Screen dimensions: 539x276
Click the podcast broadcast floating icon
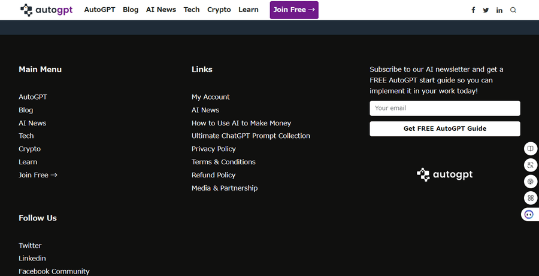[531, 182]
